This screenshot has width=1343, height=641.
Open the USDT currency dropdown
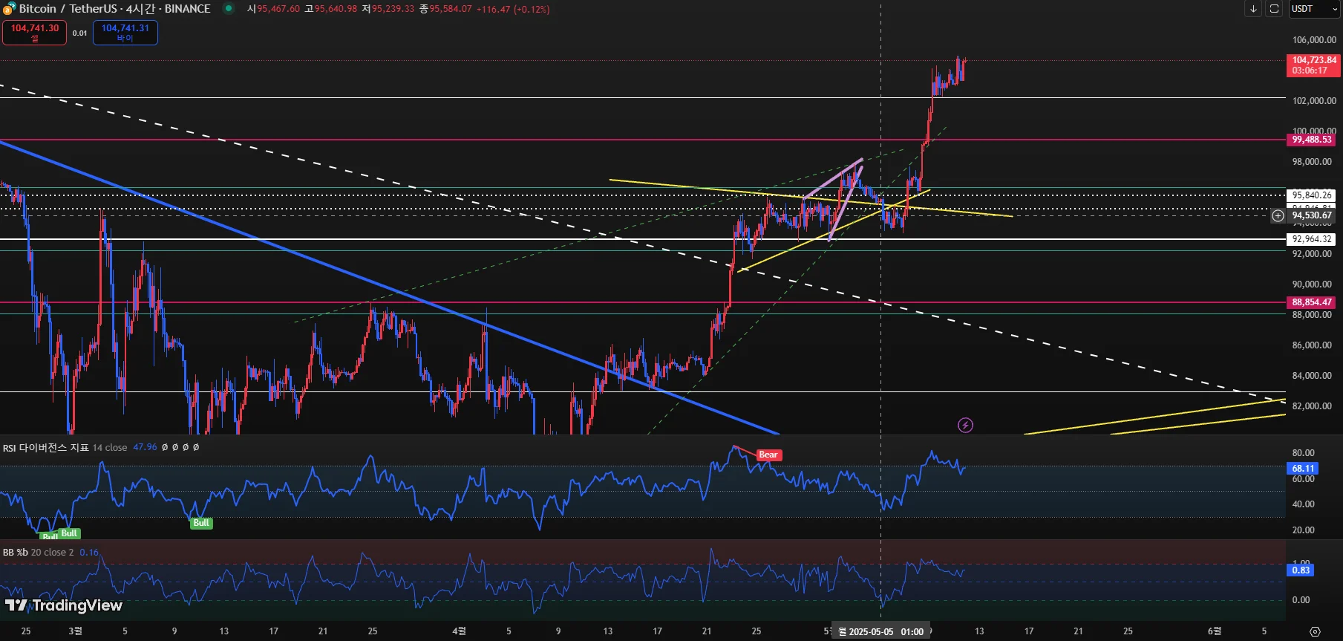click(x=1313, y=9)
